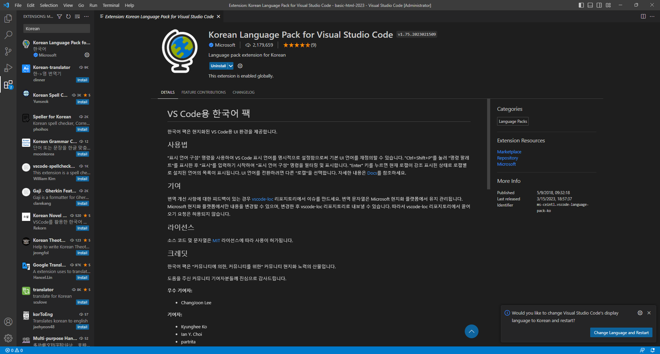The image size is (660, 354).
Task: Open the Manage gear in activity bar
Action: (8, 338)
